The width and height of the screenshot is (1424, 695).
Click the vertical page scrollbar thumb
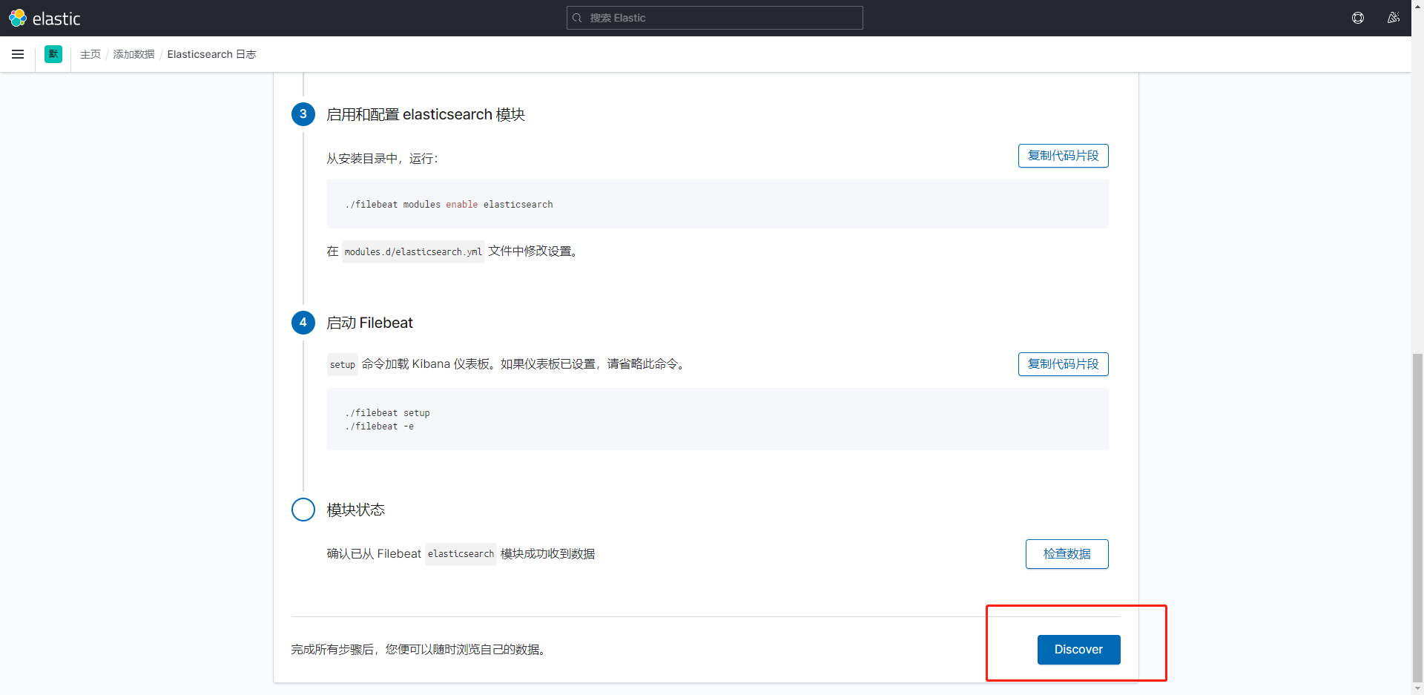(1417, 517)
